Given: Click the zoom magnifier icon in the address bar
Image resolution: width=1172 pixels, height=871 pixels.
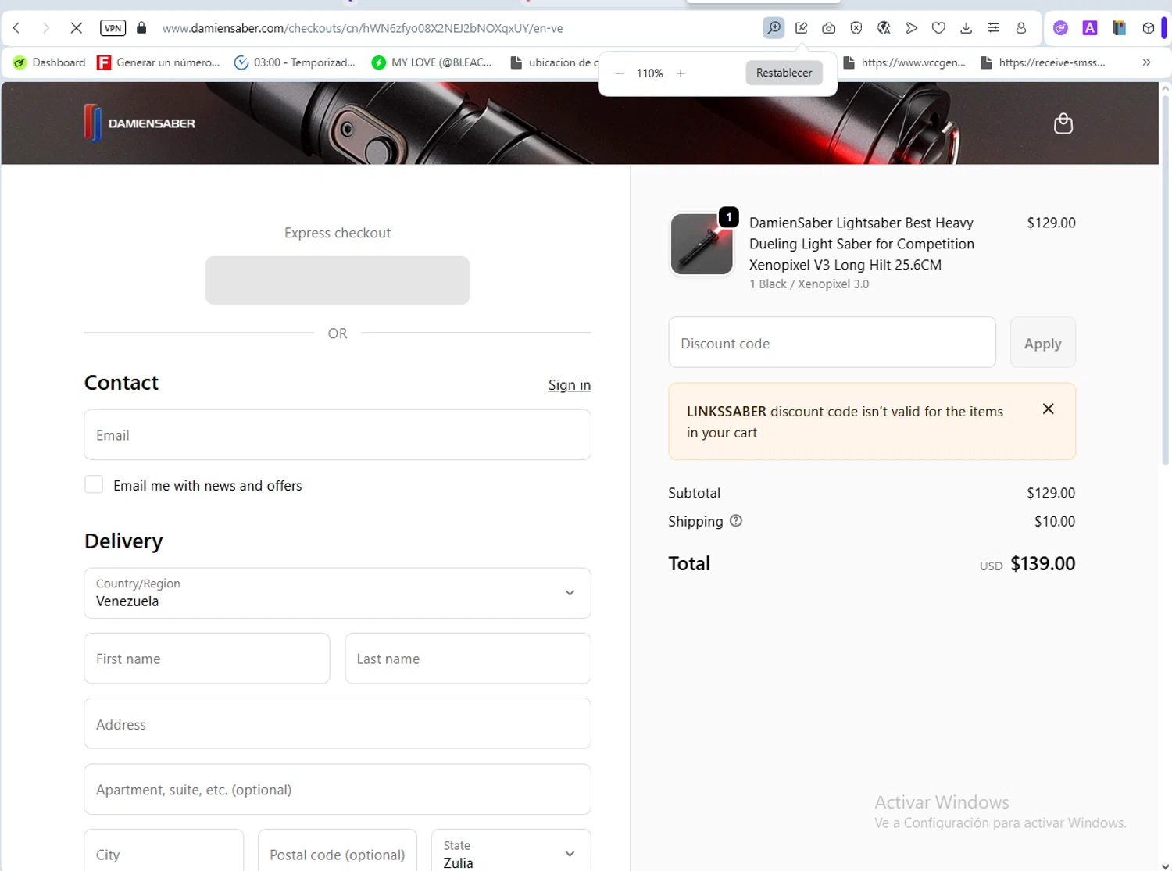Looking at the screenshot, I should (x=774, y=28).
